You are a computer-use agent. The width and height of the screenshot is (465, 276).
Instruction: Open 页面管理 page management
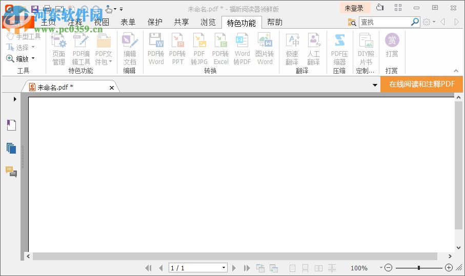pyautogui.click(x=58, y=49)
